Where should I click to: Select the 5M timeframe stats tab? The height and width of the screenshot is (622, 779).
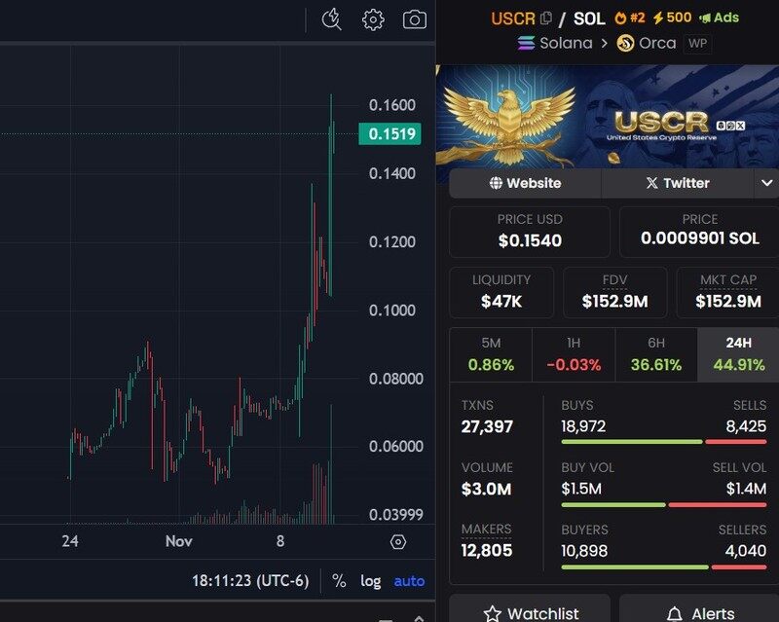point(491,354)
